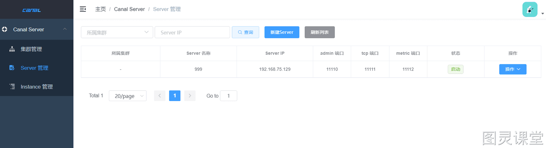Click the previous page arrow

(x=160, y=96)
